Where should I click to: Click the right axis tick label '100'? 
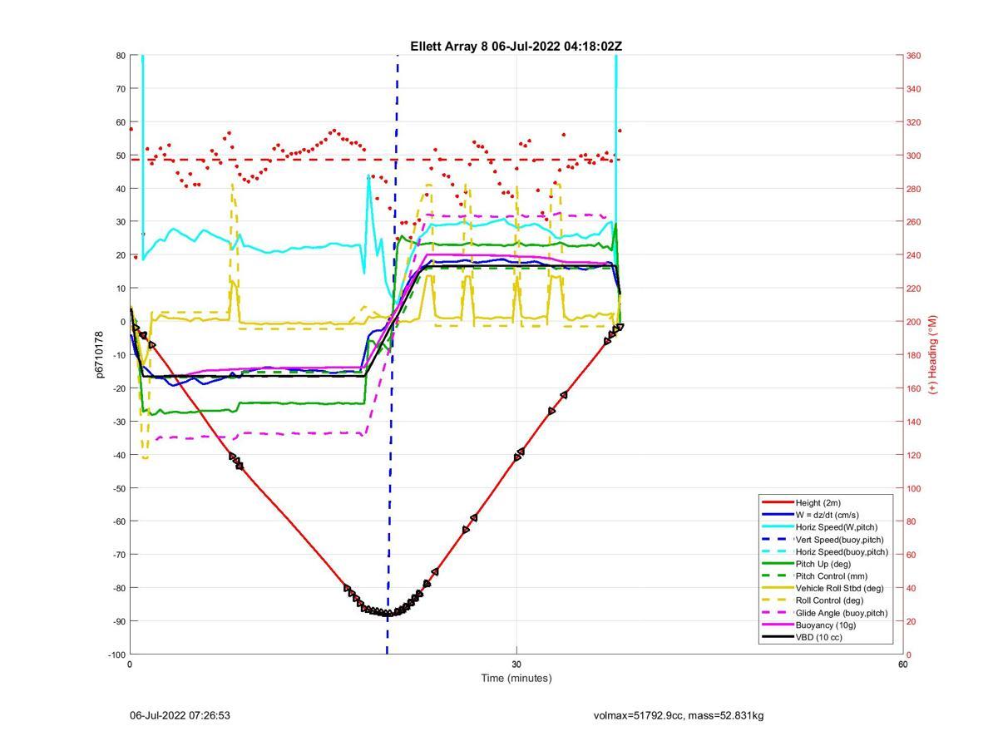[913, 488]
